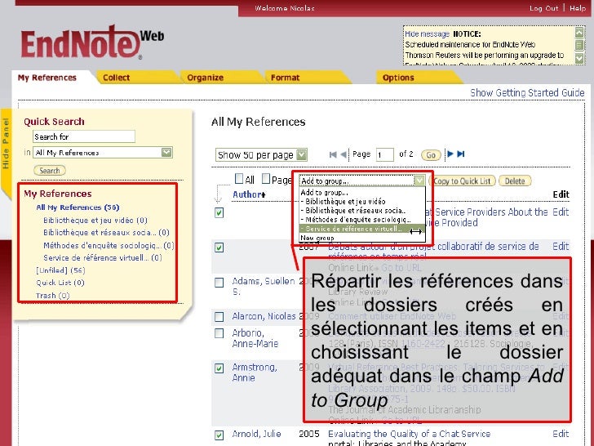Viewport: 594px width, 446px height.
Task: Open the Organize tab
Action: (205, 78)
